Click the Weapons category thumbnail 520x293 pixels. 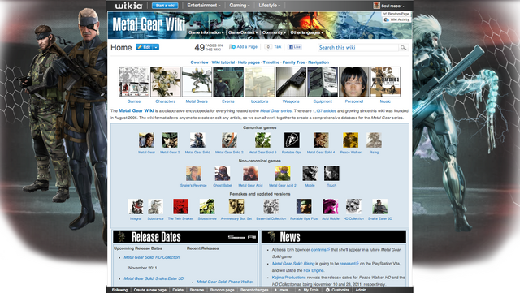[291, 82]
